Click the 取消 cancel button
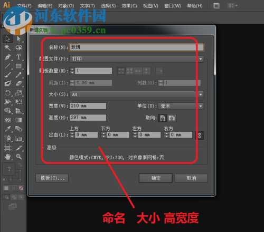This screenshot has height=232, width=264. (191, 178)
